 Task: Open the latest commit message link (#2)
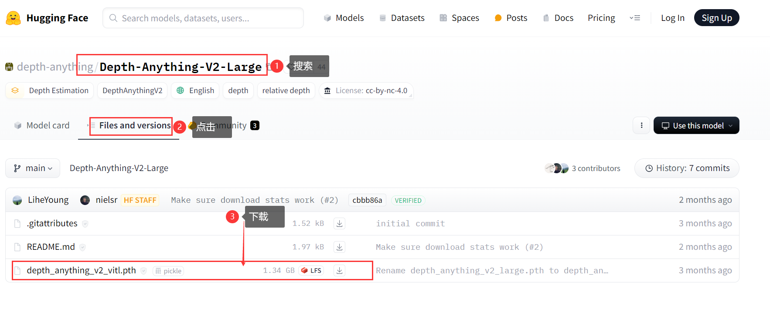[255, 200]
